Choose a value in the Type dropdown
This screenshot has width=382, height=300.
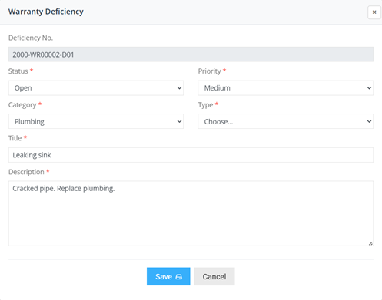tap(285, 121)
